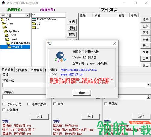Open the blog link eyesbox.blog.hexun.com
The height and width of the screenshot is (137, 151).
pyautogui.click(x=79, y=70)
